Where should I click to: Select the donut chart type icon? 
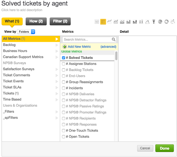166,22
